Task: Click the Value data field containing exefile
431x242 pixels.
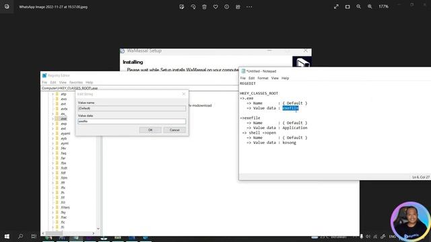Action: pos(132,121)
